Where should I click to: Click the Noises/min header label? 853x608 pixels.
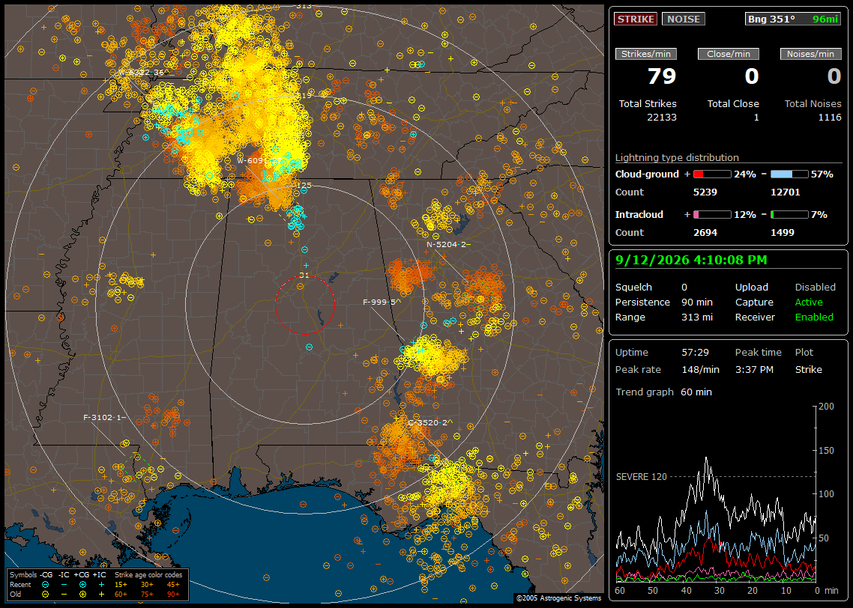(x=810, y=54)
